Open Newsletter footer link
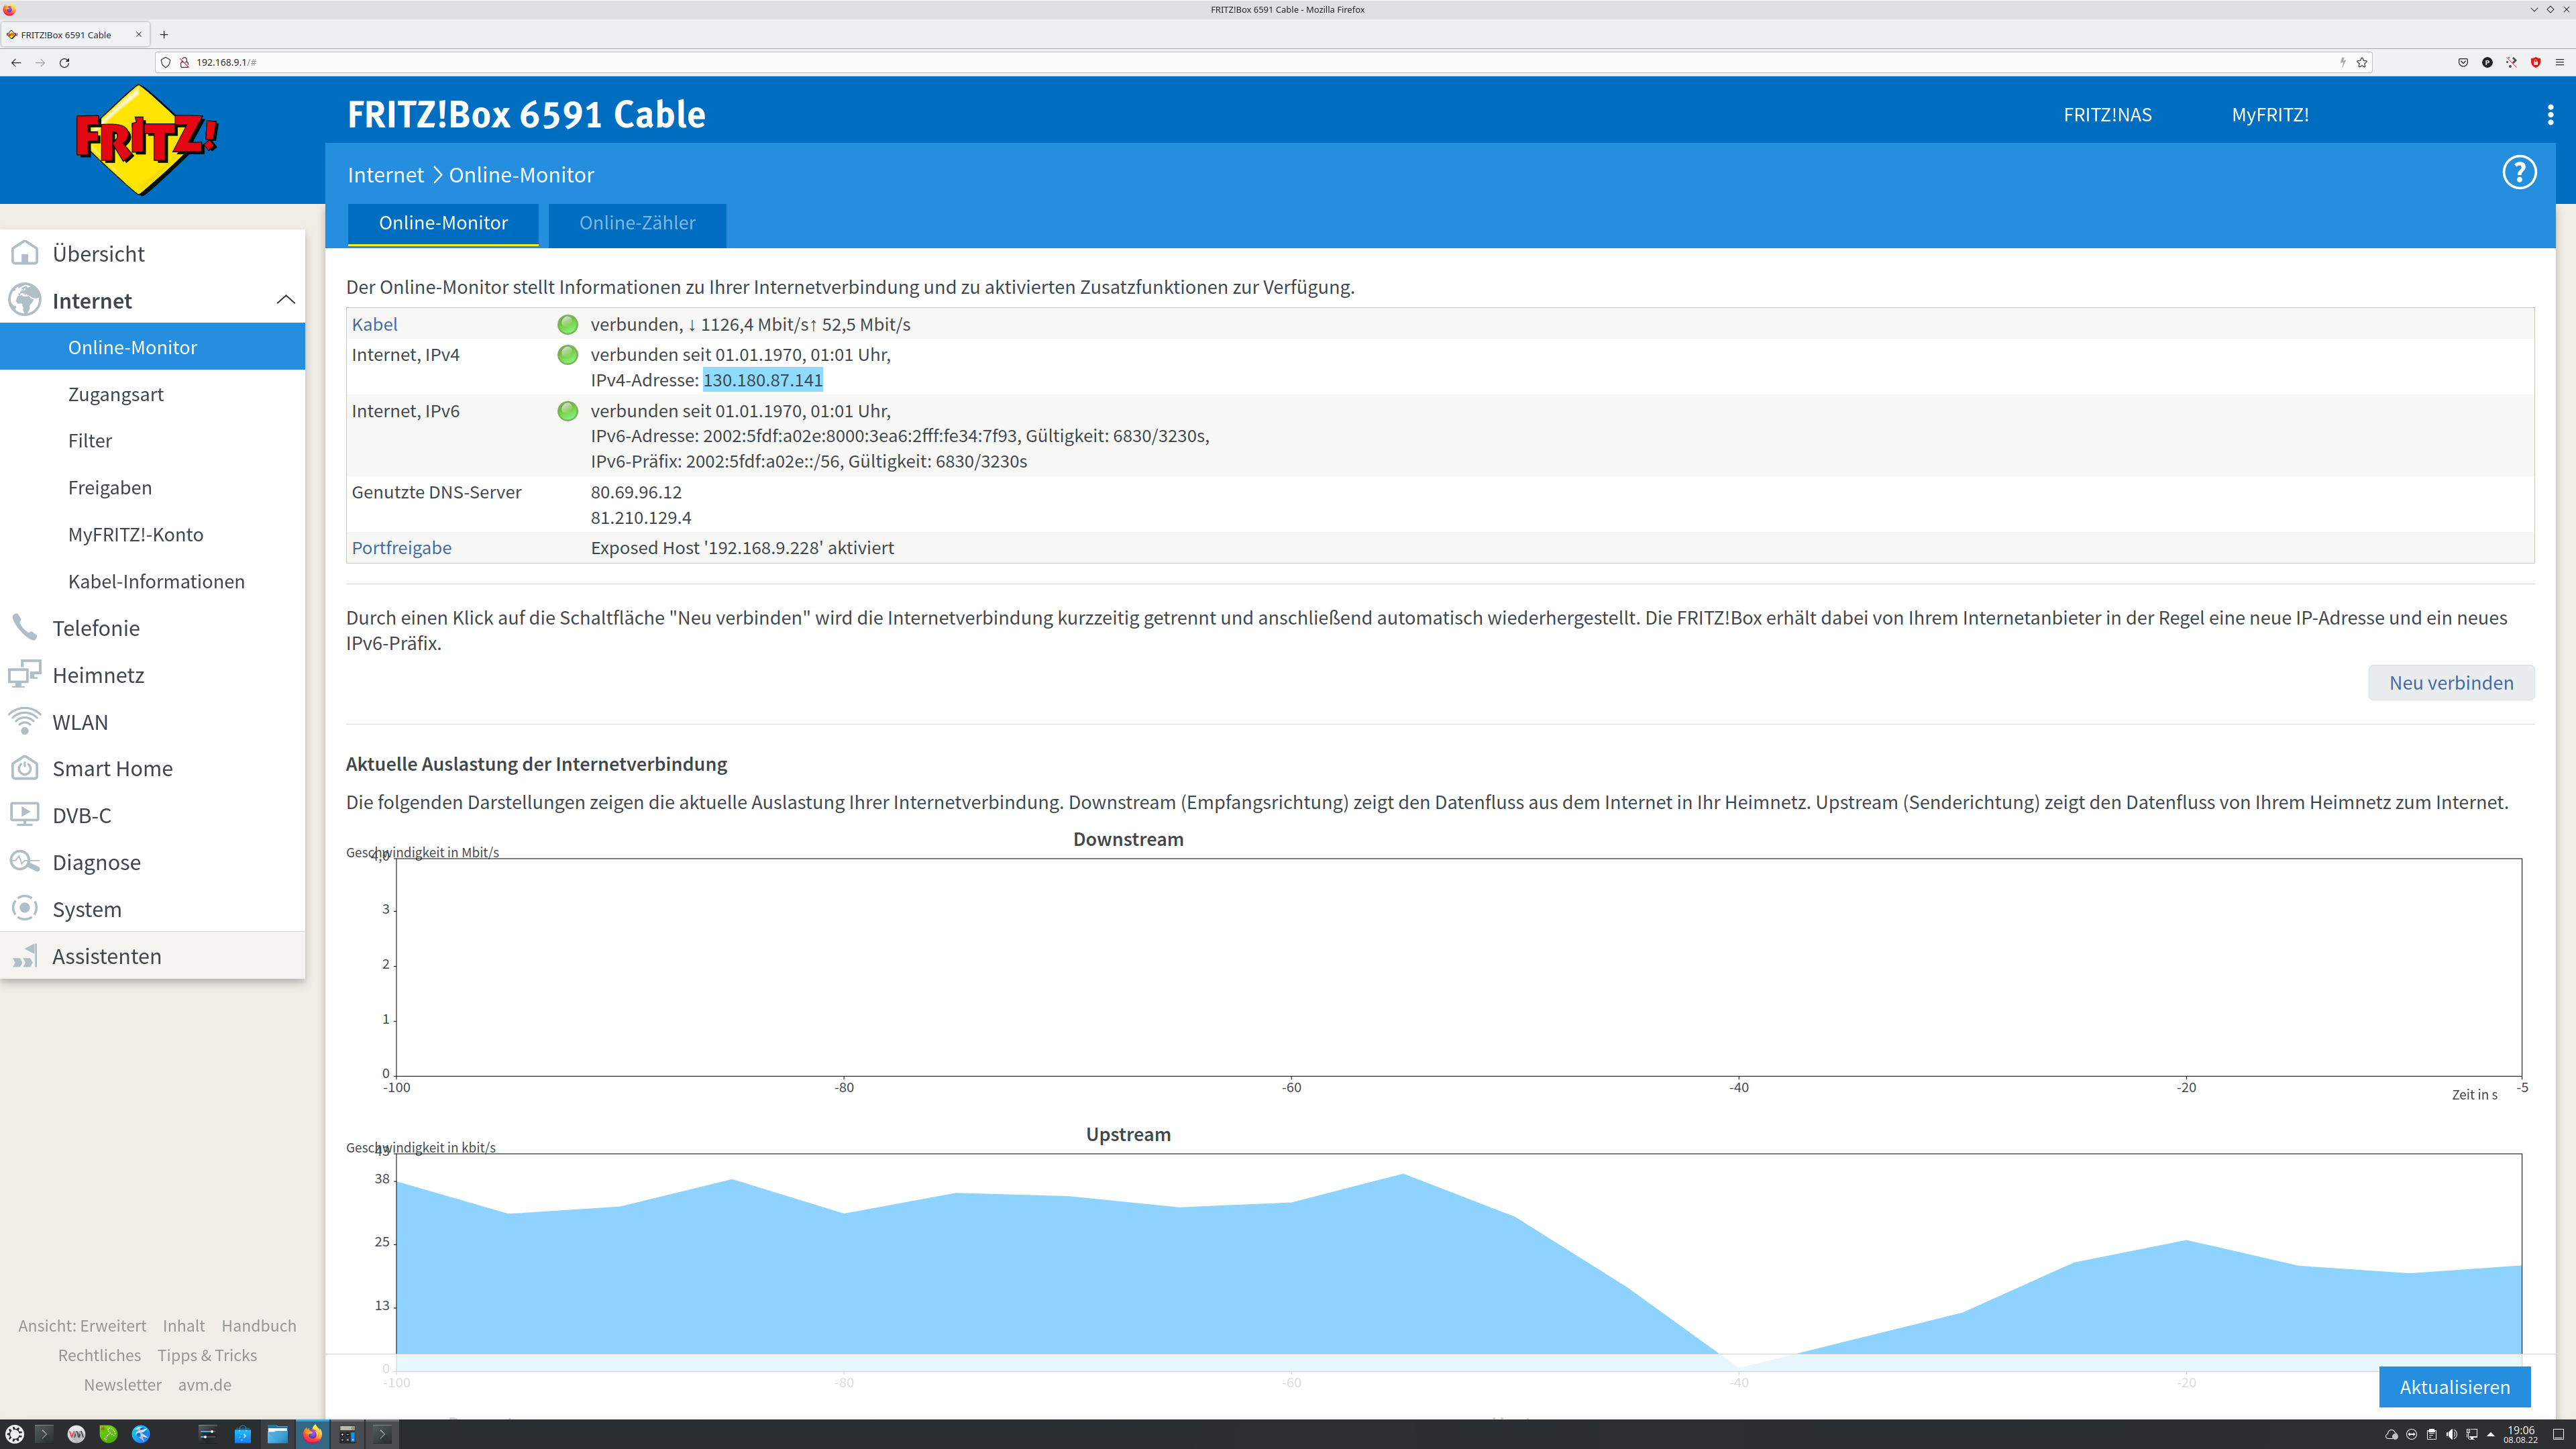 point(123,1385)
